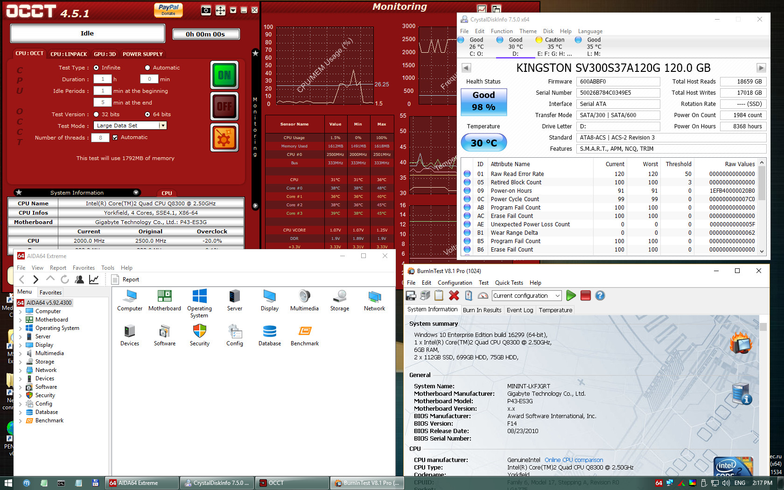Expand the Benchmark node in AIDA64 tree
784x490 pixels.
(x=20, y=420)
